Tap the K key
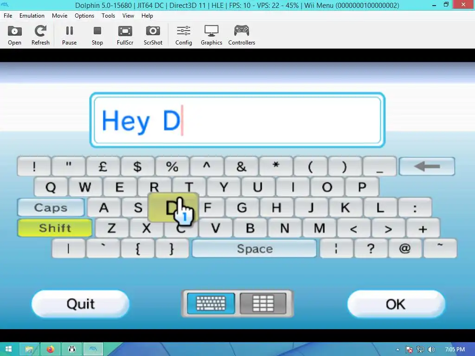The image size is (475, 356). [345, 207]
